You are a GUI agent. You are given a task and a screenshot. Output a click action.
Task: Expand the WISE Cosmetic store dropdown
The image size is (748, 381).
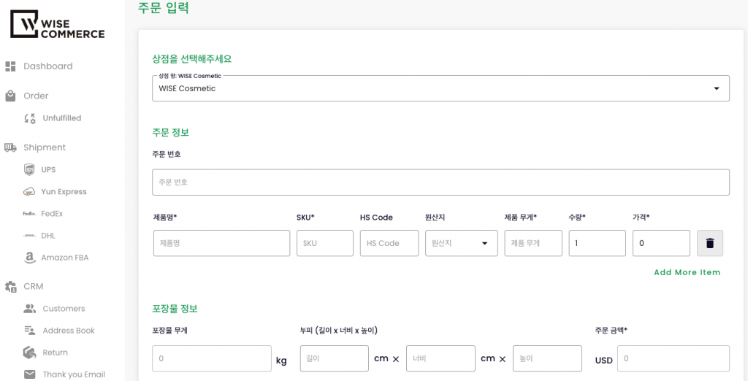click(716, 88)
